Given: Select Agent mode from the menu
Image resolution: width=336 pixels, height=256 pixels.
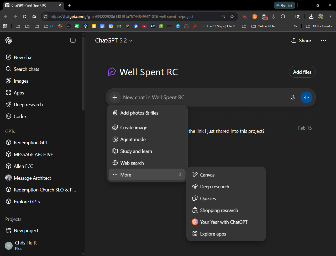Looking at the screenshot, I should pos(133,140).
